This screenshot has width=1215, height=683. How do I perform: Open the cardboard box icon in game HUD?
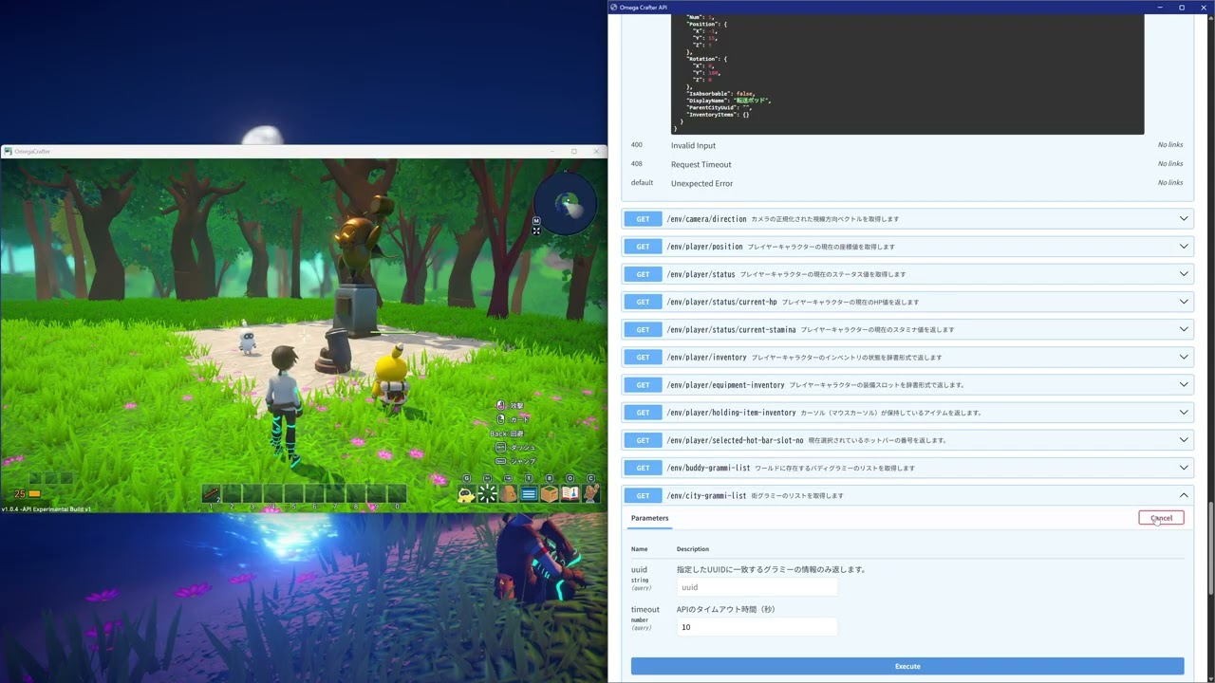tap(549, 493)
